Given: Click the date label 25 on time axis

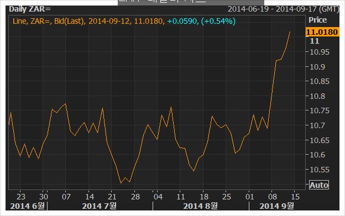Looking at the screenshot, I should (x=227, y=197).
